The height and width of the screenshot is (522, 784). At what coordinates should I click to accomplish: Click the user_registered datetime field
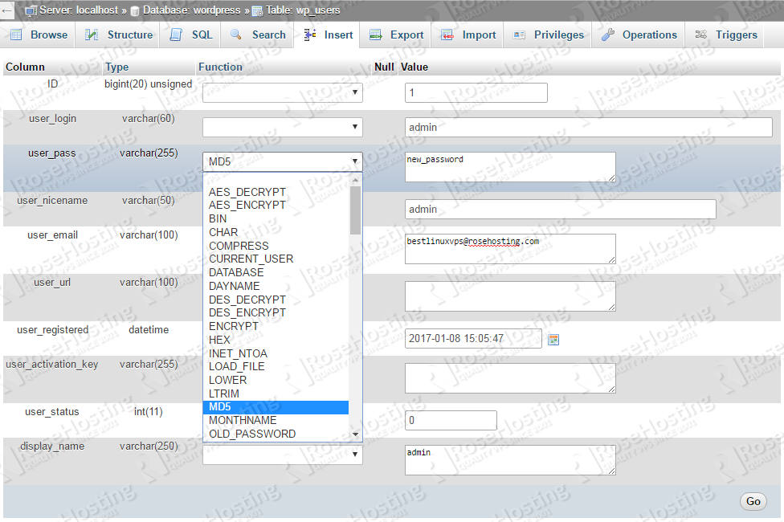coord(473,339)
